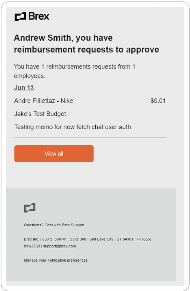Click the Salt Lake City address text

pos(101,239)
